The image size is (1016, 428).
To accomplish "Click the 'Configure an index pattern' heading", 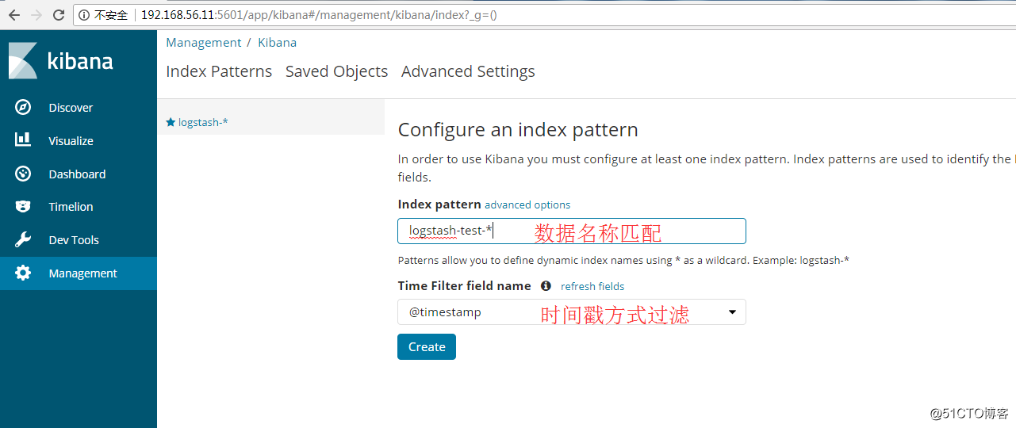I will click(x=518, y=130).
